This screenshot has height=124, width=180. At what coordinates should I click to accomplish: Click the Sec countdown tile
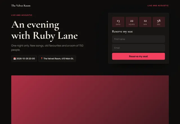[x=159, y=22]
